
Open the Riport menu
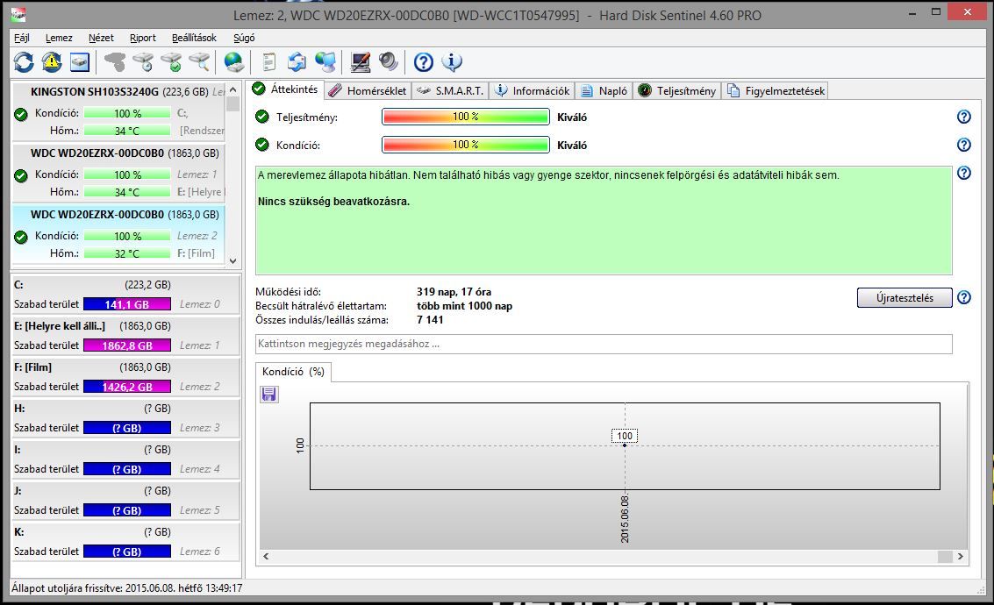(143, 38)
